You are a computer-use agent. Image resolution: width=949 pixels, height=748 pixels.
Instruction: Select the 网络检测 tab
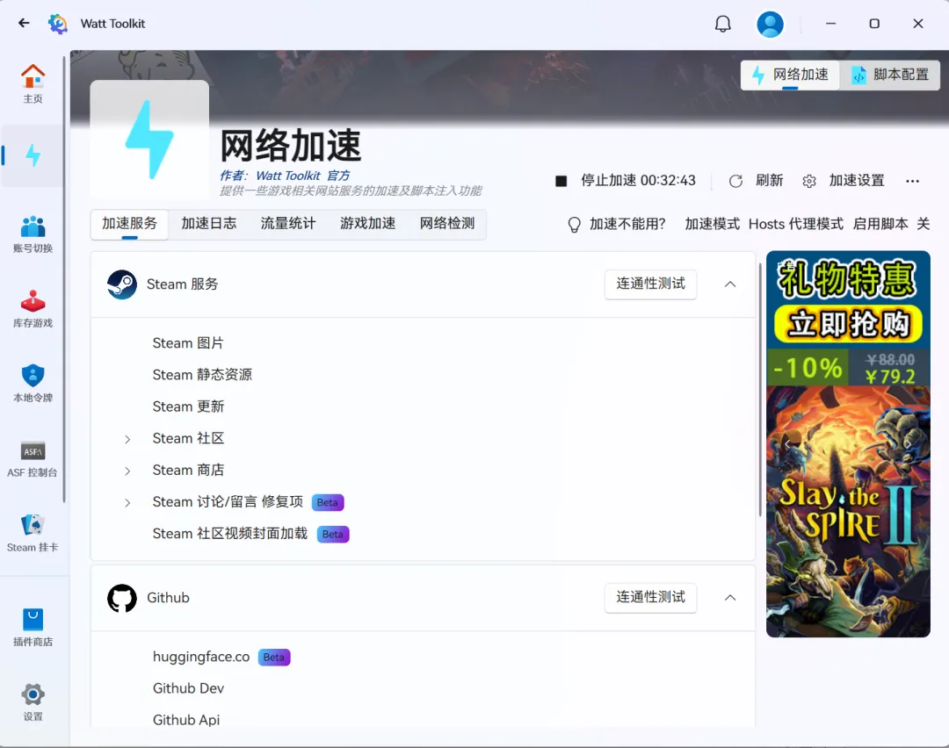click(447, 224)
